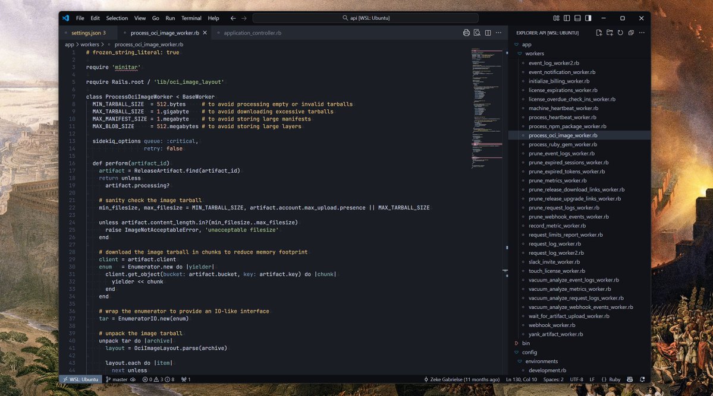Close the process_oci_image_worker.rb tab
713x396 pixels.
pos(205,33)
